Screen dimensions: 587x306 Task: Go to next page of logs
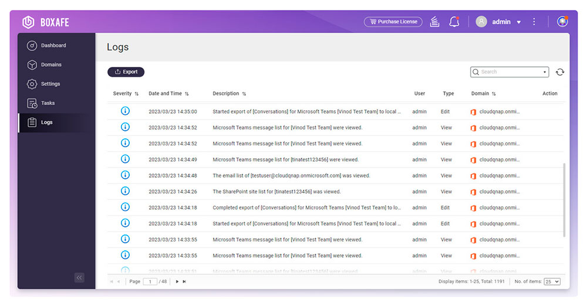tap(177, 282)
